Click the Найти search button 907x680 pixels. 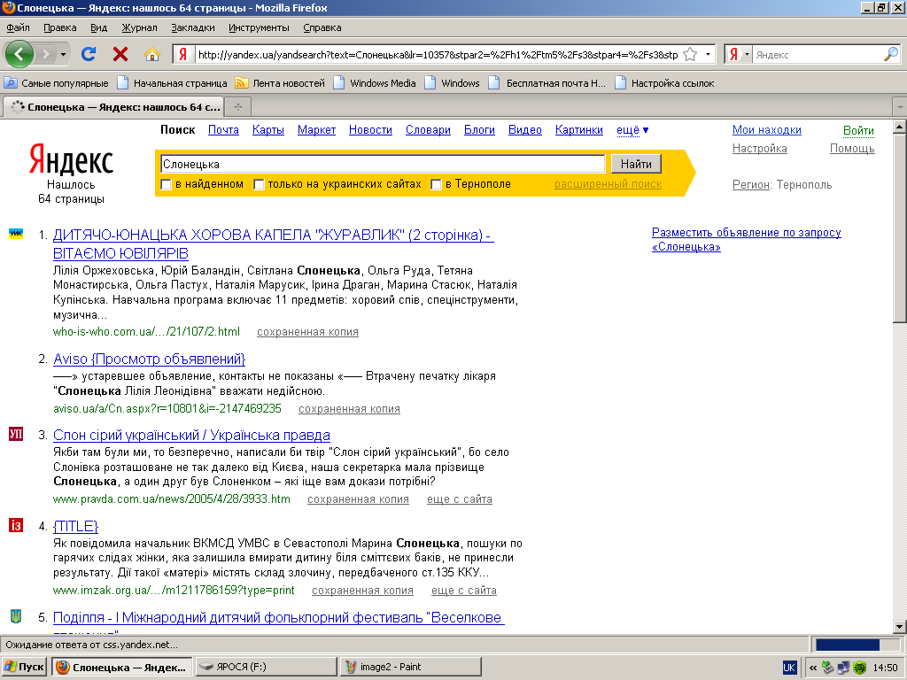[x=636, y=164]
